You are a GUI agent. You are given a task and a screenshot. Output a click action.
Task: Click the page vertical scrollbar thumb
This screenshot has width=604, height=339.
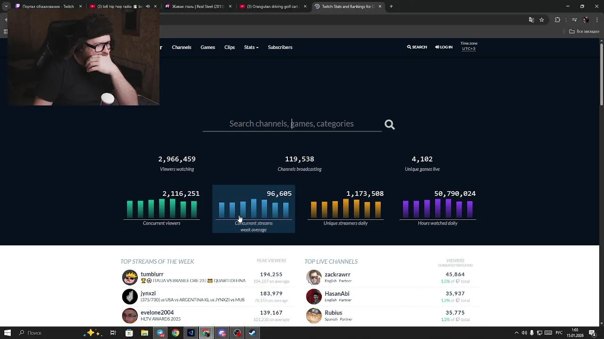[601, 73]
